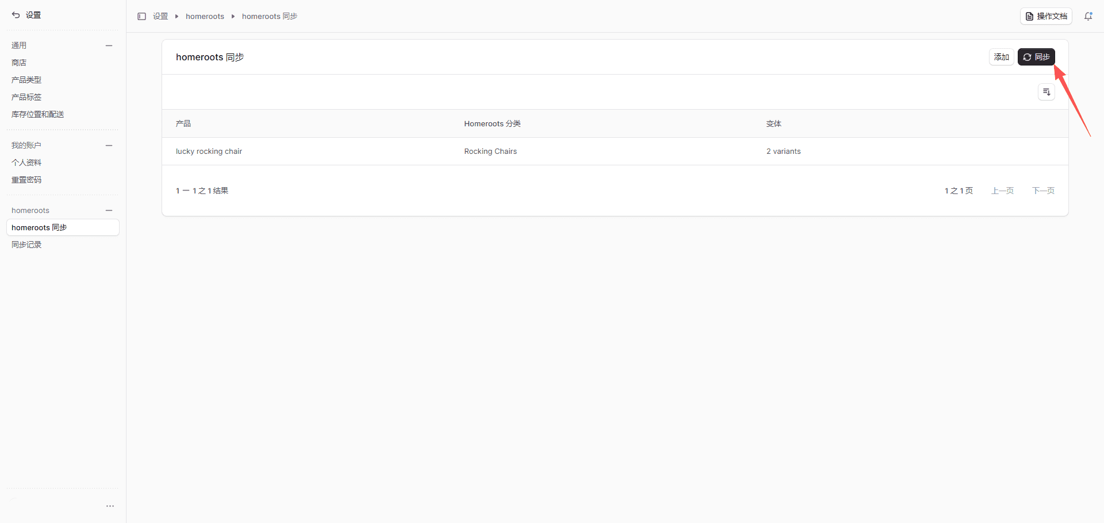Click homeroots breadcrumb link
Viewport: 1104px width, 523px height.
point(205,17)
